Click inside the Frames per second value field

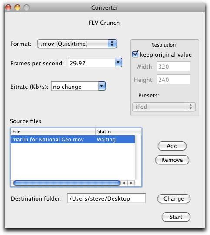coord(91,63)
